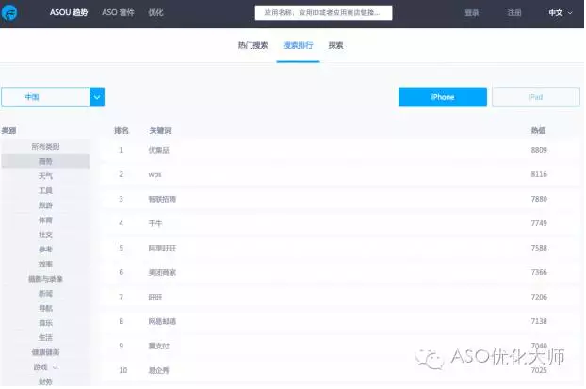Click keyword 智联招聘 in rank 3
Viewport: 586px width, 389px height.
162,199
